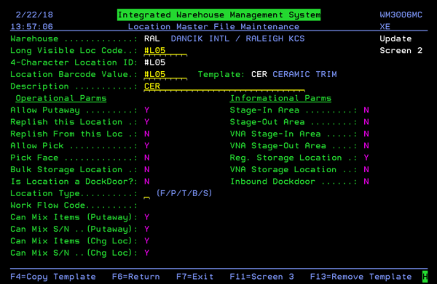
Task: Click F11=Screen 3 function key
Action: pyautogui.click(x=261, y=277)
